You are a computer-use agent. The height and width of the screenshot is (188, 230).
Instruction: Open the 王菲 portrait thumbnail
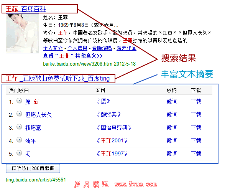(x=23, y=33)
